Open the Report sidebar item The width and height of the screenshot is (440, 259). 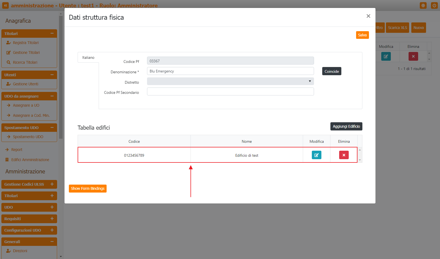[17, 150]
